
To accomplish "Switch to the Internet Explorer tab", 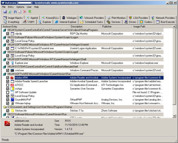I will tap(66, 22).
